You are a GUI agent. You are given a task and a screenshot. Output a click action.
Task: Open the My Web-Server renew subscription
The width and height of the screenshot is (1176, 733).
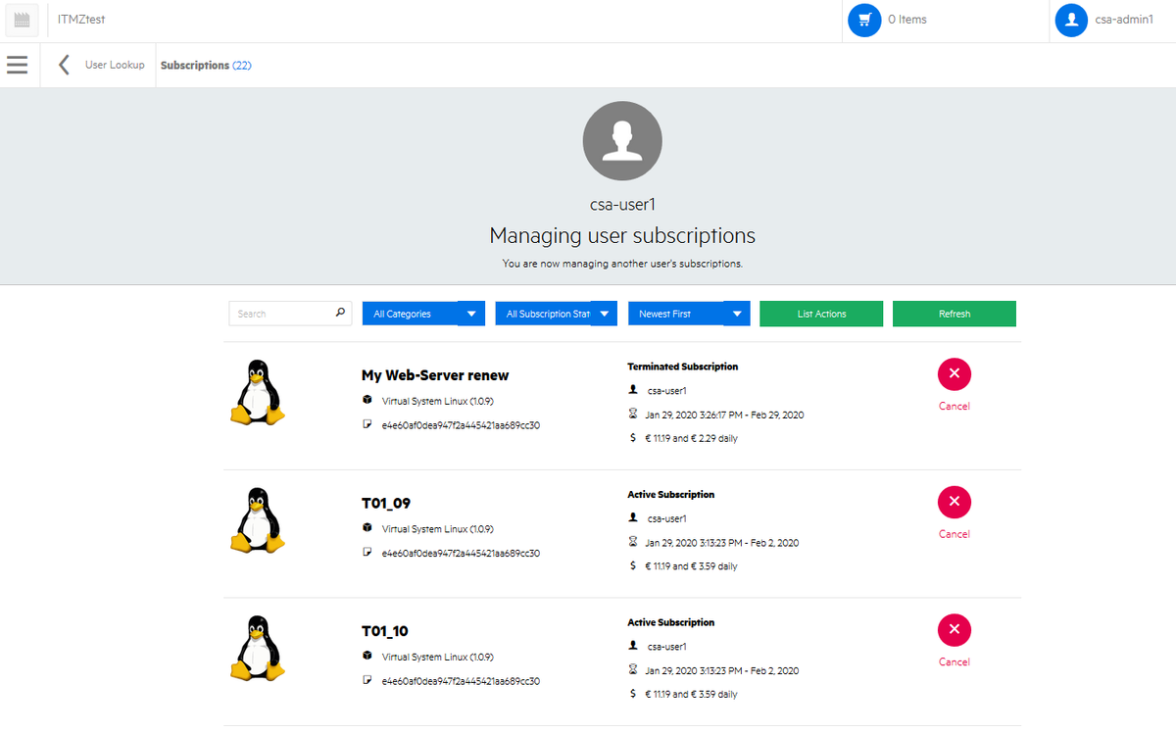coord(435,375)
